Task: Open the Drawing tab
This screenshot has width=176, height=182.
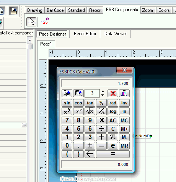Action: [35, 10]
